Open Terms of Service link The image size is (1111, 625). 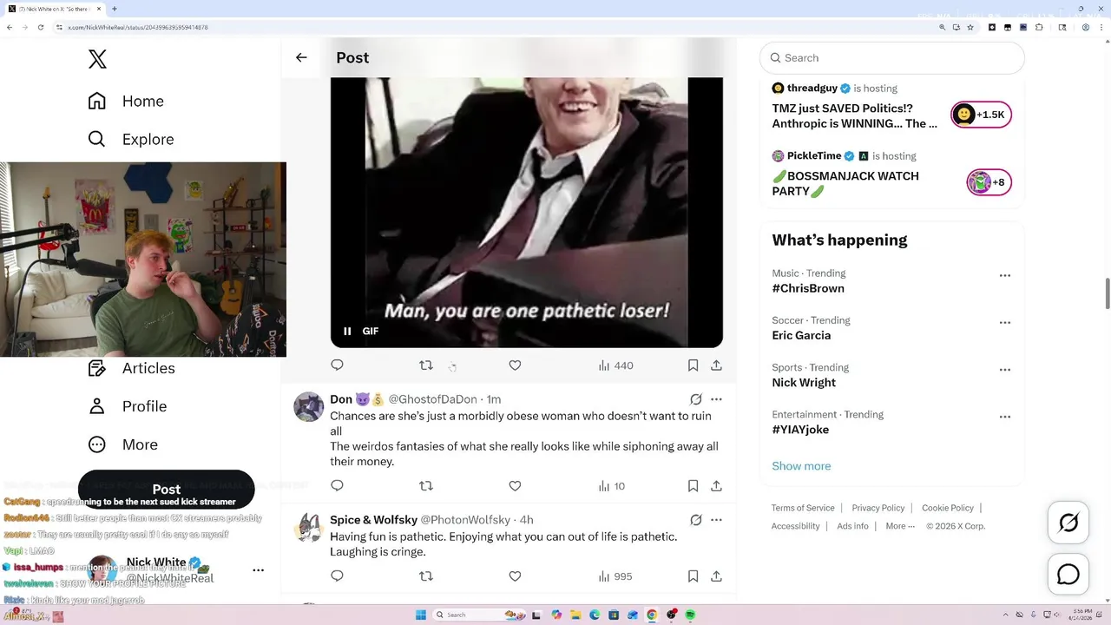(x=803, y=508)
